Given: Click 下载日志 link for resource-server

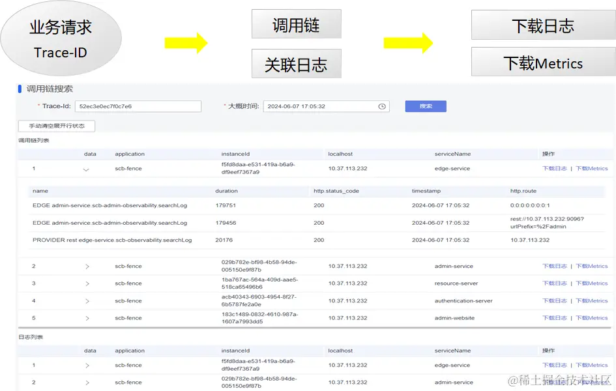Looking at the screenshot, I should tap(554, 283).
